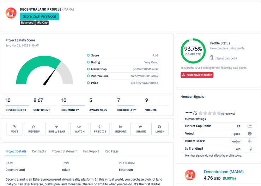Click the Is Trending thermometer icon
This screenshot has height=186, width=261.
(x=250, y=149)
